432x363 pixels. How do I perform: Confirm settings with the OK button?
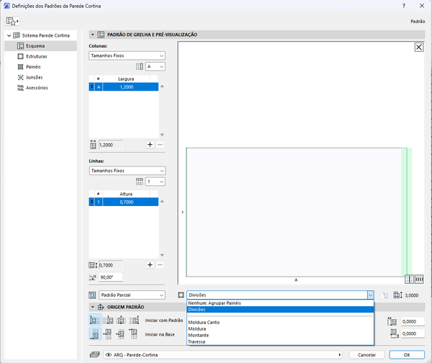[407, 355]
